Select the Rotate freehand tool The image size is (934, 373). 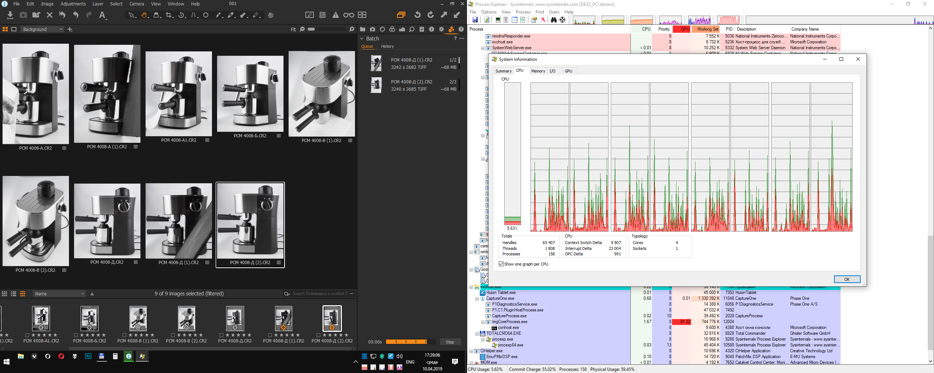click(x=182, y=15)
